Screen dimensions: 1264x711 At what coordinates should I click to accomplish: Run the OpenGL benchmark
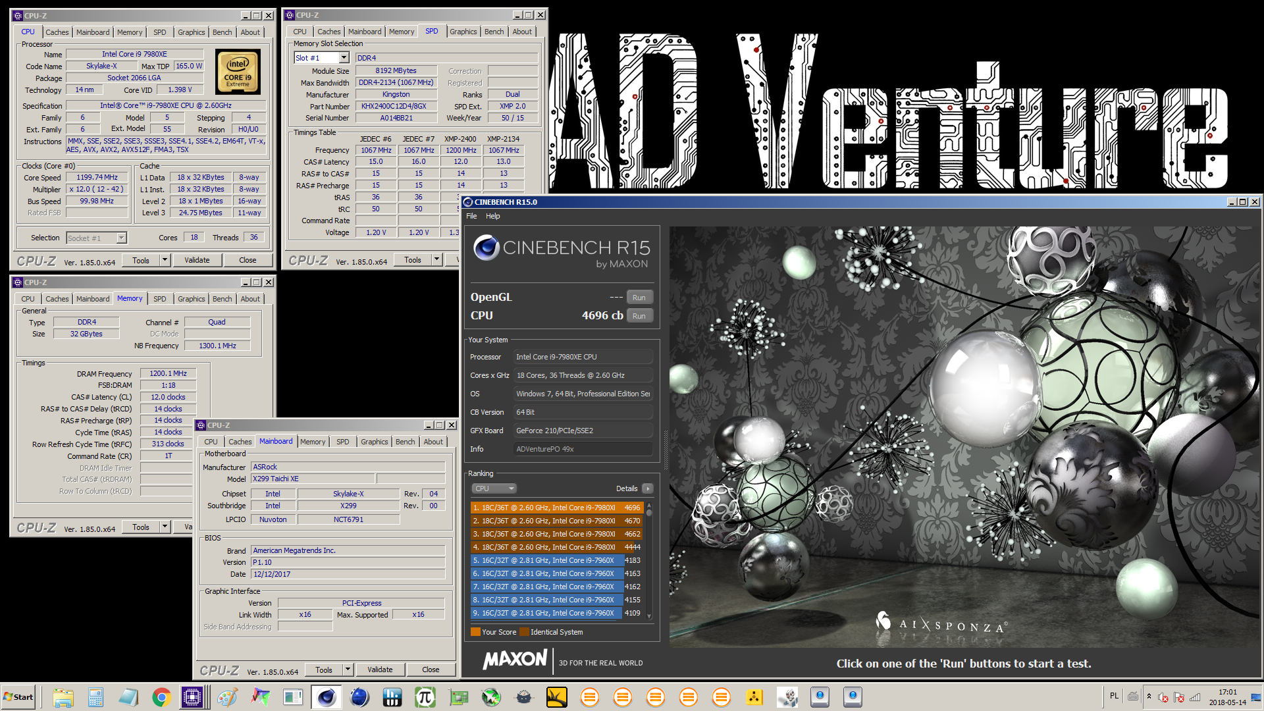click(639, 298)
